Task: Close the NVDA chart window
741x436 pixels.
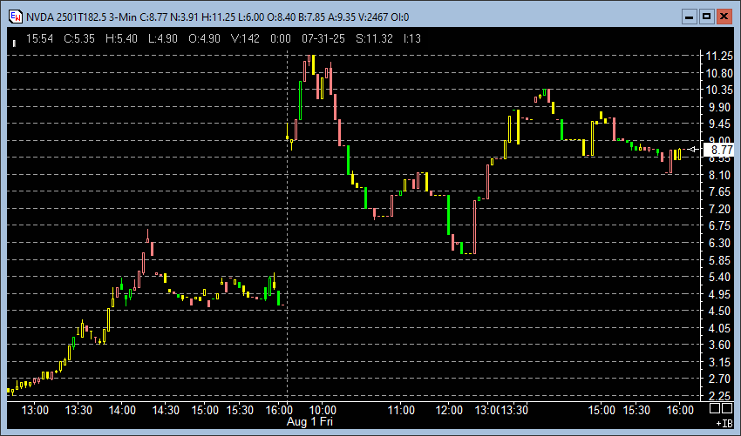Action: pos(724,17)
